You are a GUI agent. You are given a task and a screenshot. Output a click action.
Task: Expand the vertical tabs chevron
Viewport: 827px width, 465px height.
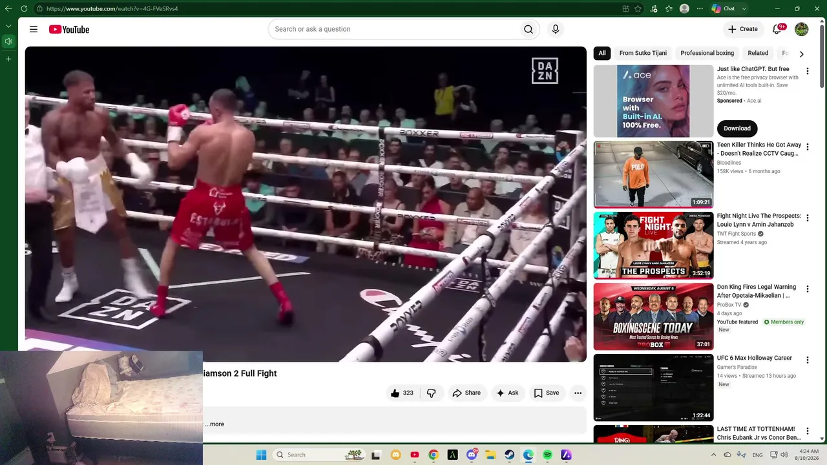tap(8, 26)
